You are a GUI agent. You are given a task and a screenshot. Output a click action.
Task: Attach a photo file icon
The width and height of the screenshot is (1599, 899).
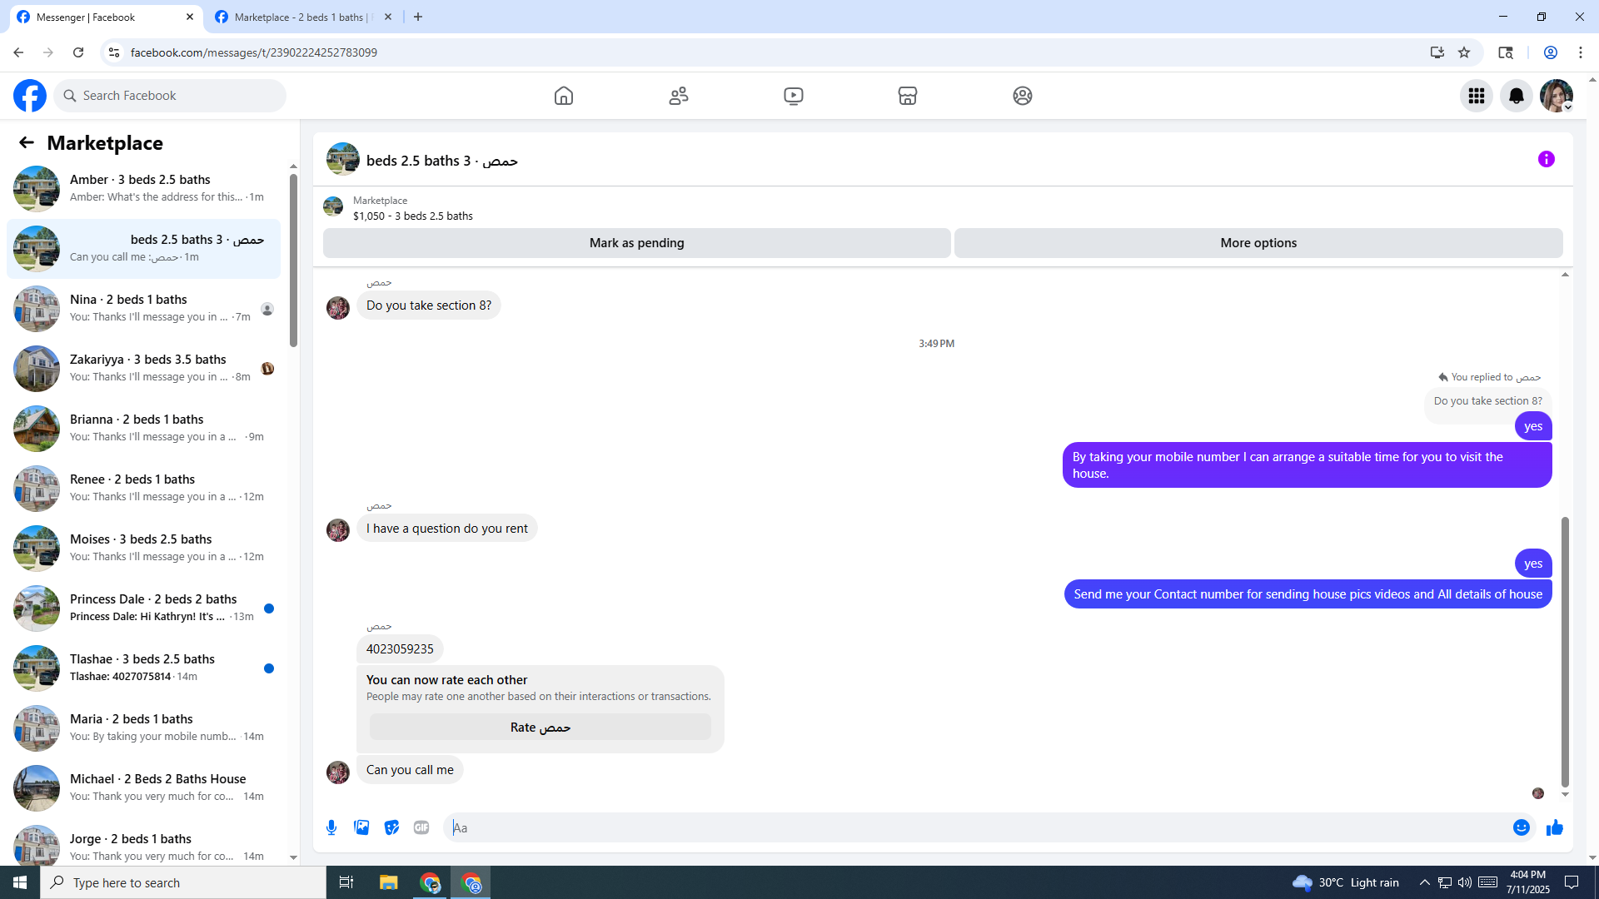(x=361, y=827)
